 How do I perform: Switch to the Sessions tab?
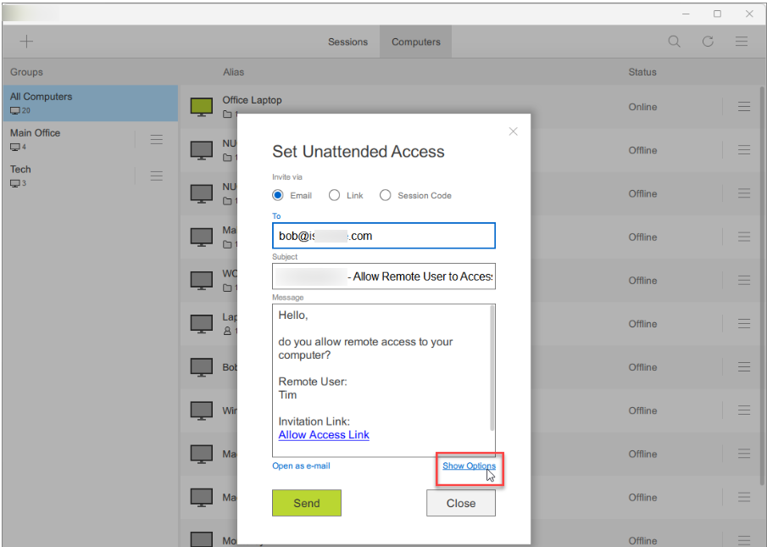point(348,41)
